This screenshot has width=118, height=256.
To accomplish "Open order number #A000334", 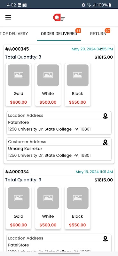I will [17, 172].
